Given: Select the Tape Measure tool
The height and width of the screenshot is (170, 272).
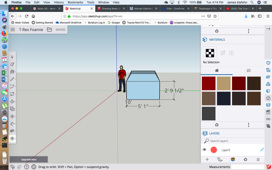Looking at the screenshot, I should tap(12, 124).
